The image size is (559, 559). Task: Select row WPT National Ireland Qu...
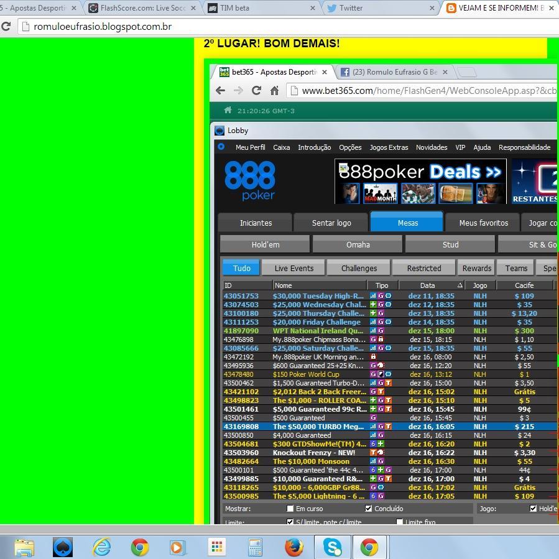point(389,330)
